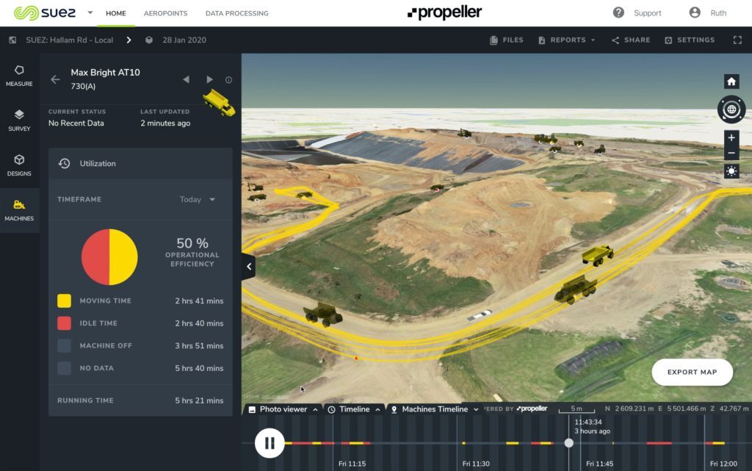Image resolution: width=752 pixels, height=471 pixels.
Task: Open the compass globe control
Action: click(731, 109)
